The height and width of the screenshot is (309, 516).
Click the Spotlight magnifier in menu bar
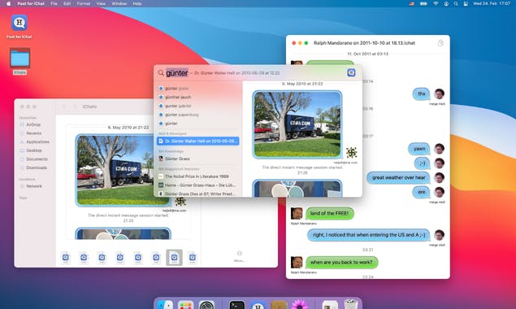click(x=456, y=3)
